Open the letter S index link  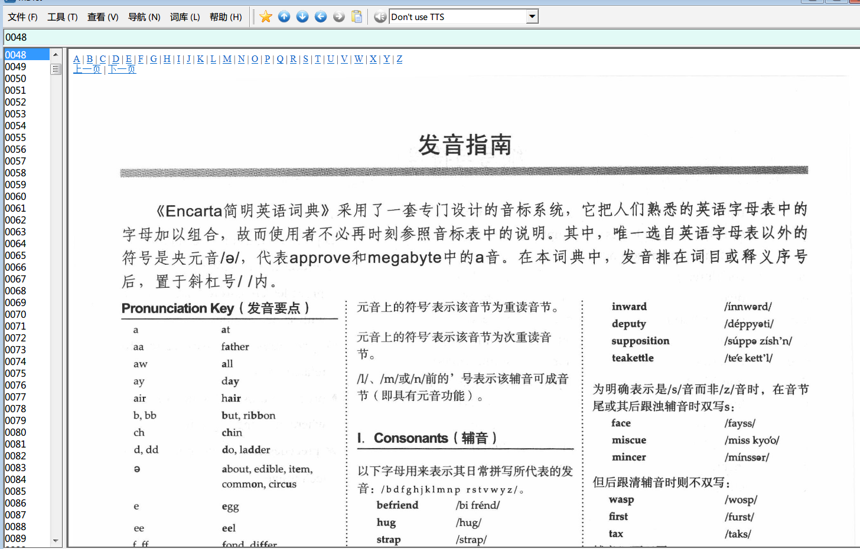pos(305,59)
